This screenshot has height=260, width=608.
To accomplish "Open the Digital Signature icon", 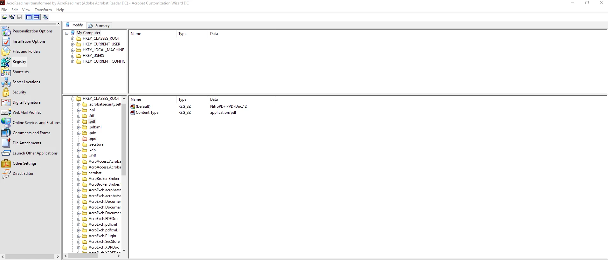I will click(x=6, y=102).
